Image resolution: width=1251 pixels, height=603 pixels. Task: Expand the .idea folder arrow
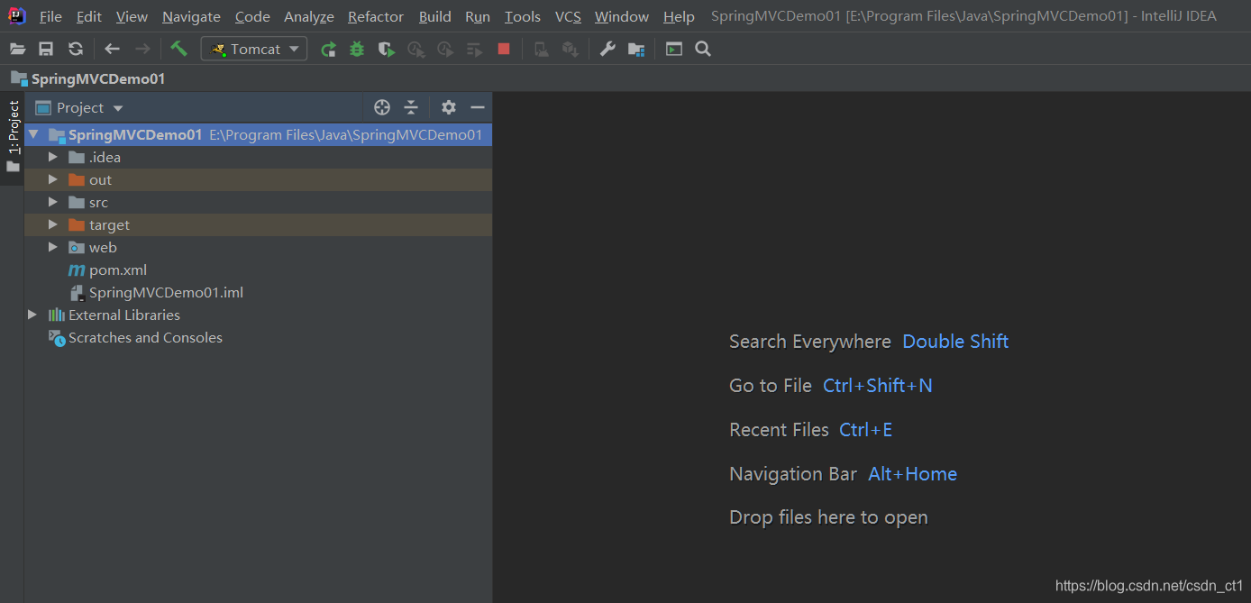pos(53,158)
